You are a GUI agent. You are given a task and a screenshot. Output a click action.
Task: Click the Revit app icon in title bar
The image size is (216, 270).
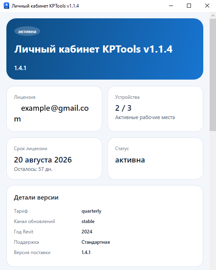coord(6,6)
